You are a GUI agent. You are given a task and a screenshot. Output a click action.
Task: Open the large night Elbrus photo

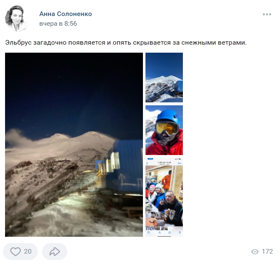coord(74,145)
